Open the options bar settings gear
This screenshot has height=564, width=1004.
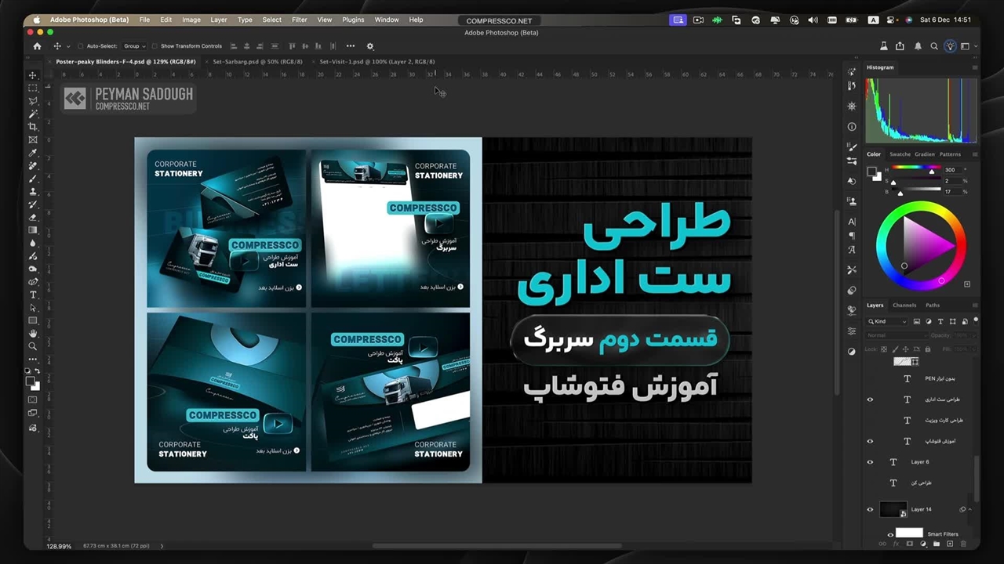(x=370, y=46)
